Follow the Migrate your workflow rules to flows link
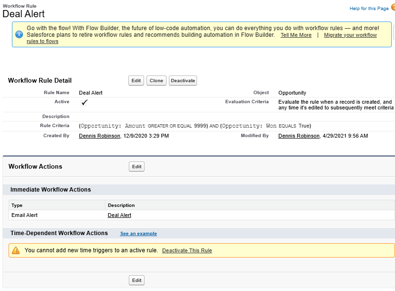The width and height of the screenshot is (395, 291). (x=350, y=35)
